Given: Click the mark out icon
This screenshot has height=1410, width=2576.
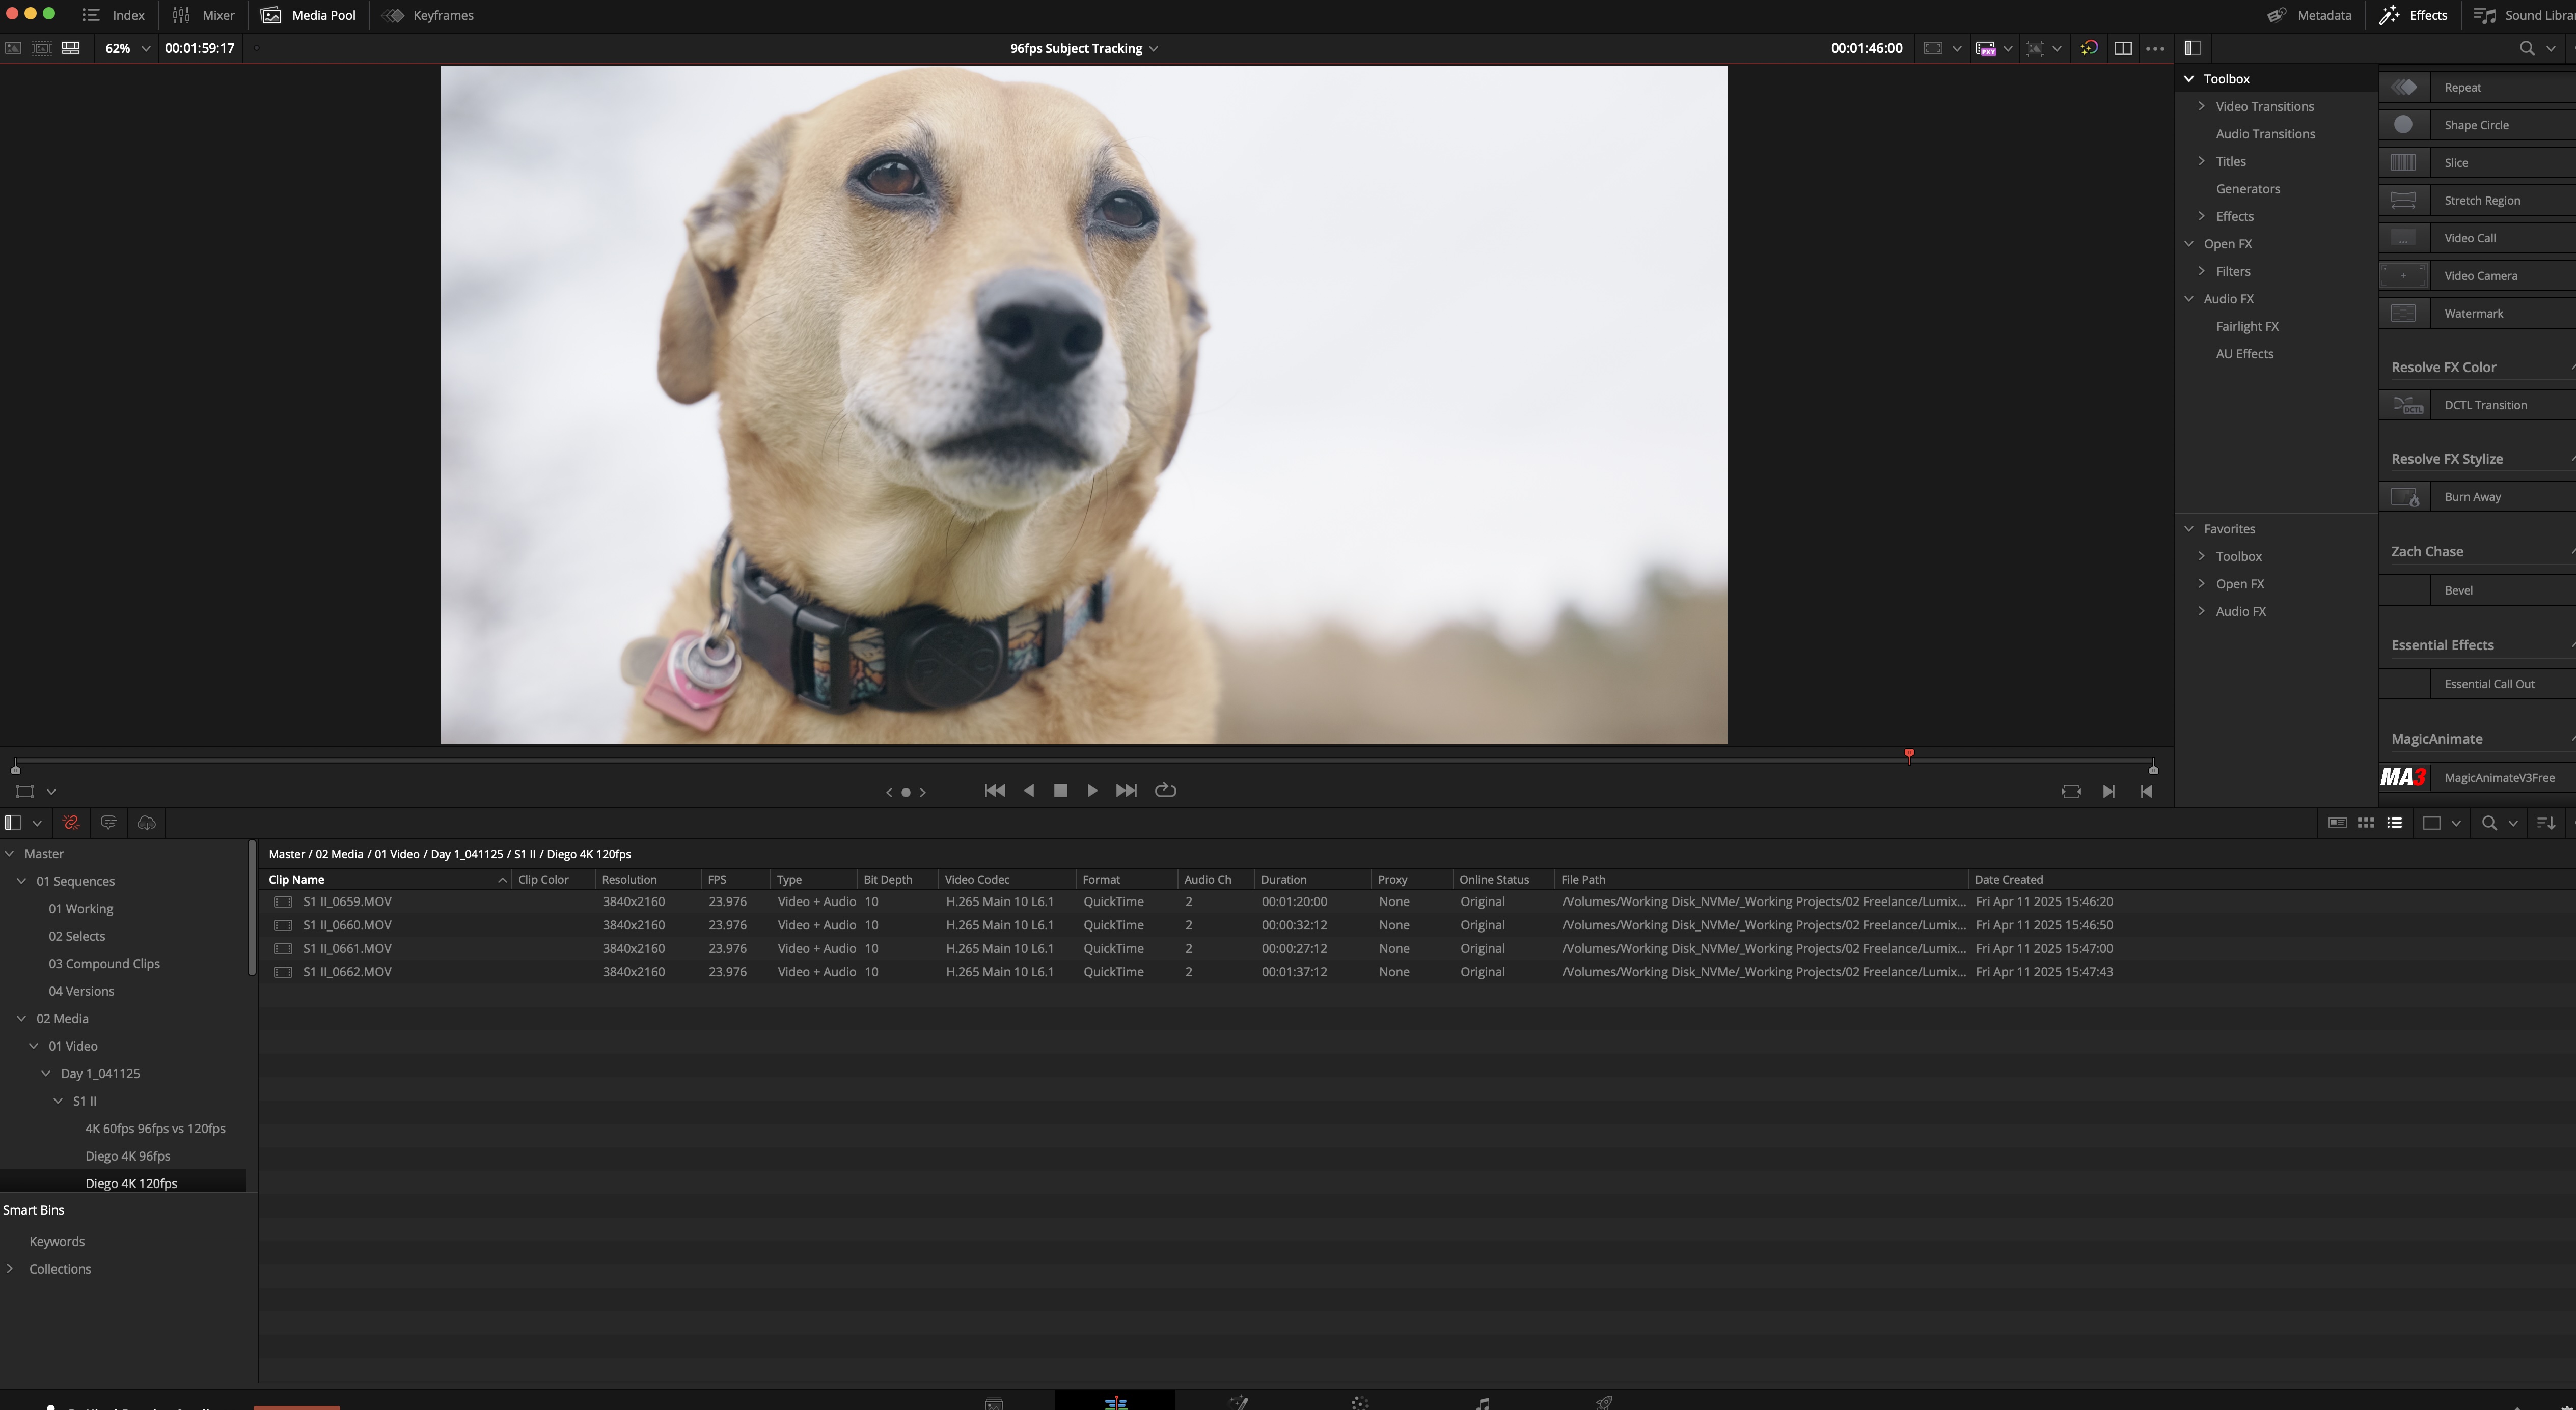Looking at the screenshot, I should click(2146, 792).
